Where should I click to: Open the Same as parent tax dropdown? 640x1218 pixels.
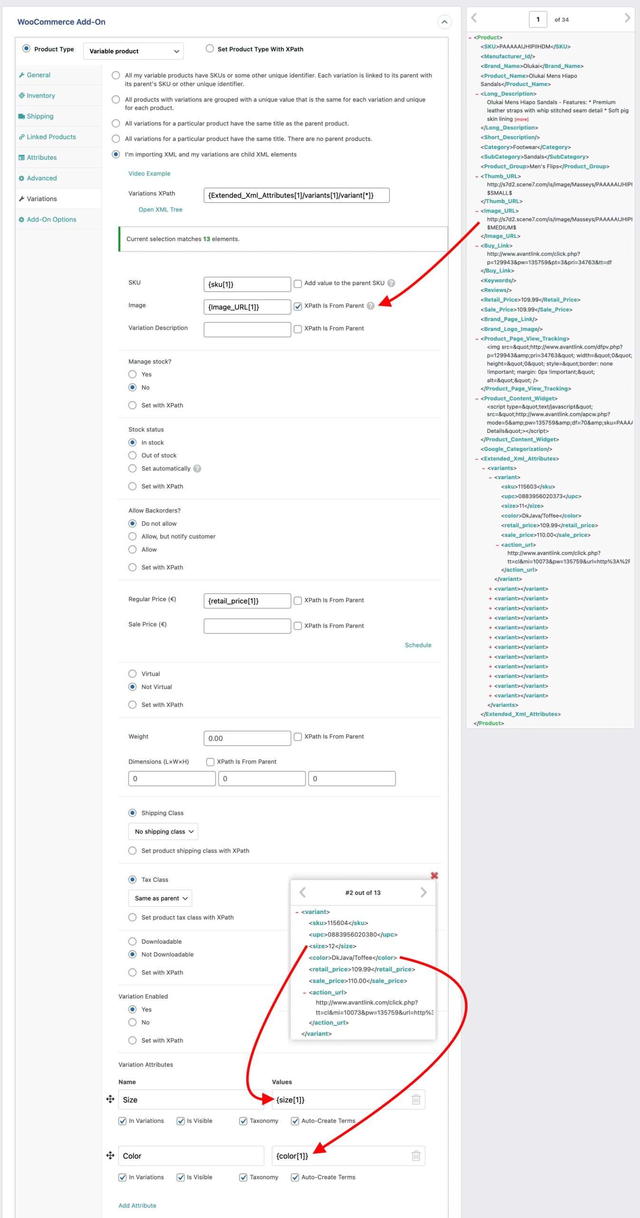pos(160,898)
